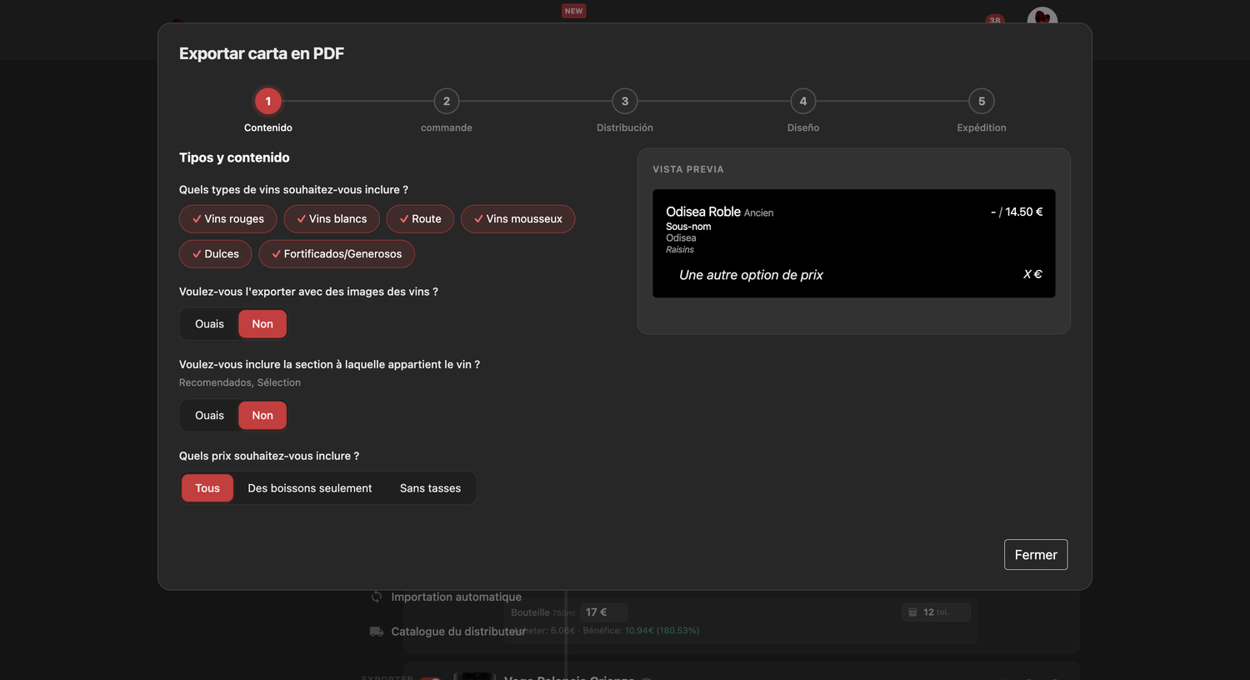
Task: Open Importation automatique behind the dialog
Action: 457,597
